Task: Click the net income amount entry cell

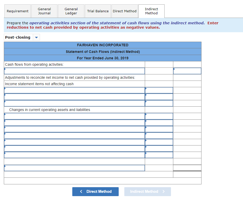Action: (x=187, y=71)
